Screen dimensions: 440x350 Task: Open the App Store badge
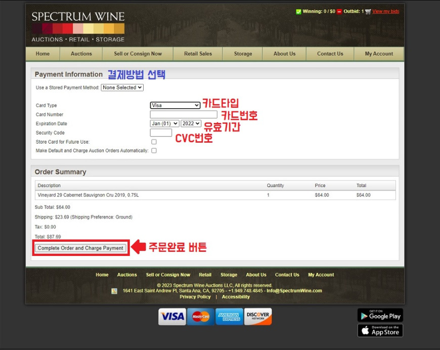pos(380,330)
